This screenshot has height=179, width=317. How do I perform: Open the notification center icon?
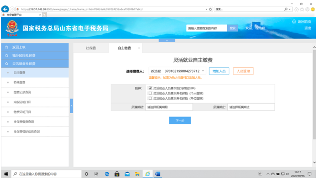click(x=309, y=174)
